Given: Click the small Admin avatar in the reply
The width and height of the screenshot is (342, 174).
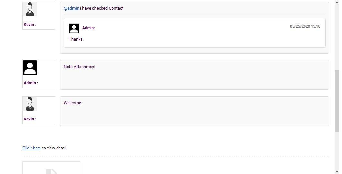Looking at the screenshot, I should (x=74, y=28).
